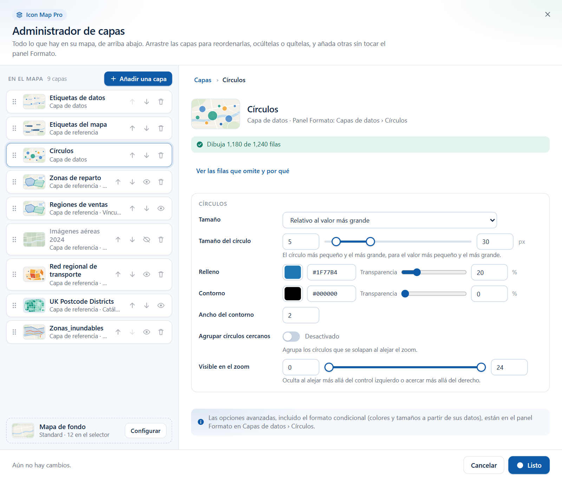Delete the Zonas de reparto layer
This screenshot has height=480, width=562.
161,182
